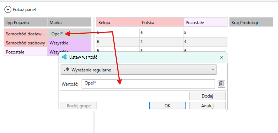This screenshot has height=133, width=278.
Task: Select the Pozostałe cell under Typ Pojazdu
Action: (x=26, y=52)
